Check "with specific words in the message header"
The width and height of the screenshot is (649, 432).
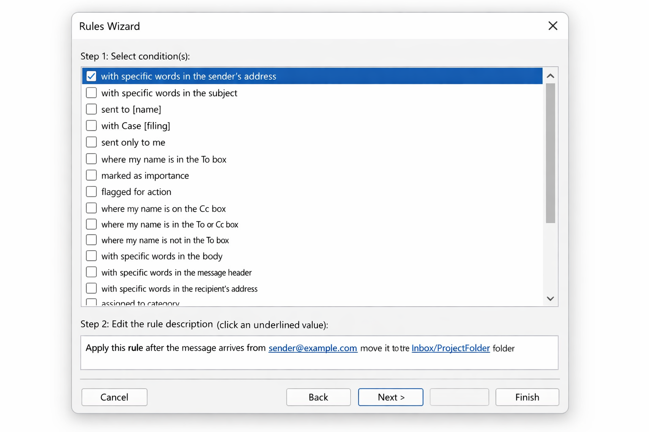[91, 272]
